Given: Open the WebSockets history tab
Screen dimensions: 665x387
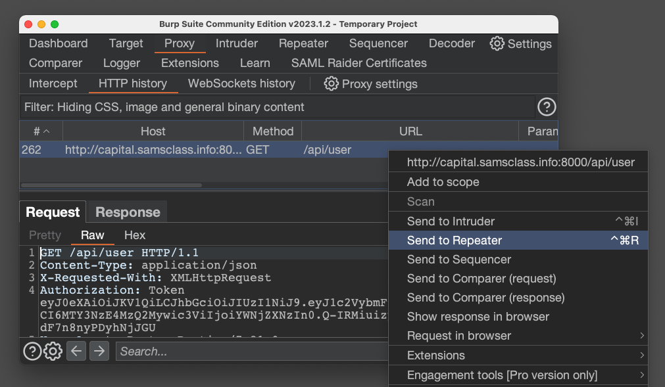Looking at the screenshot, I should 241,84.
